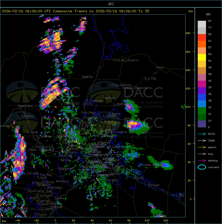Select the bright yellow 51-54 dBZ swatch
This screenshot has width=222, height=224.
coord(202,57)
